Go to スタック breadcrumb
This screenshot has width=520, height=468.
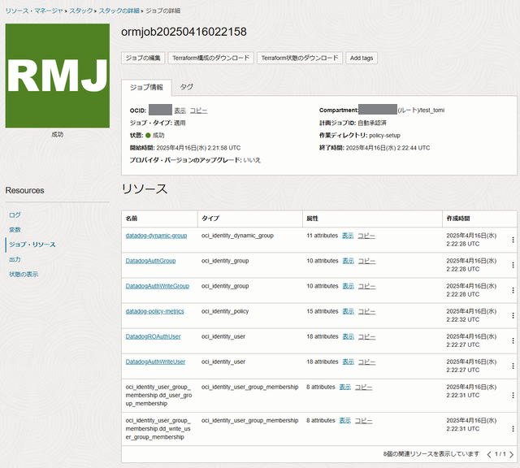81,11
